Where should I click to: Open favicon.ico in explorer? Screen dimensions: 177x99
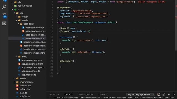click(x=25, y=86)
